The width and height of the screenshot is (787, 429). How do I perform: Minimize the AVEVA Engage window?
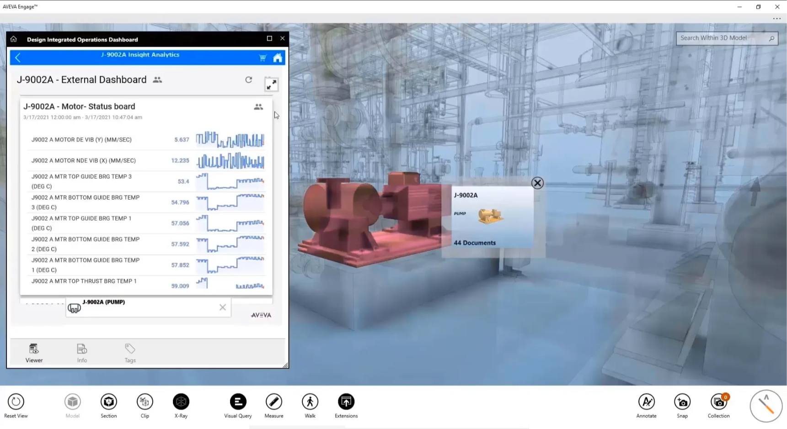(x=739, y=7)
